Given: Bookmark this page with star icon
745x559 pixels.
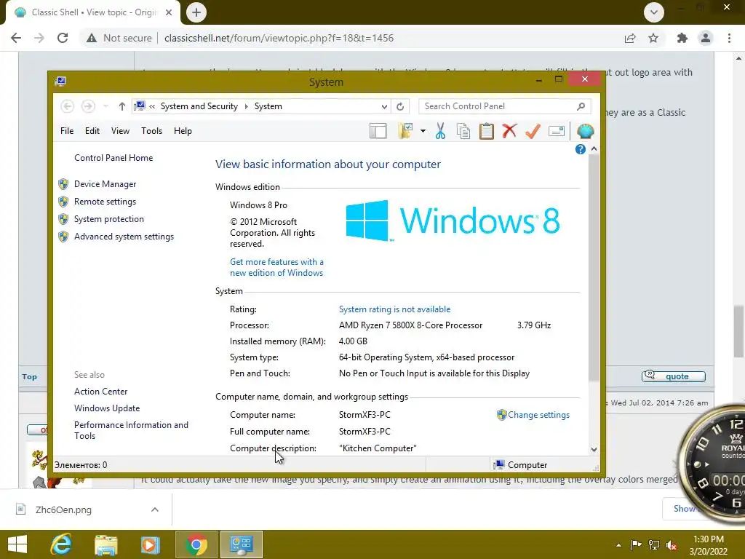Looking at the screenshot, I should (653, 38).
